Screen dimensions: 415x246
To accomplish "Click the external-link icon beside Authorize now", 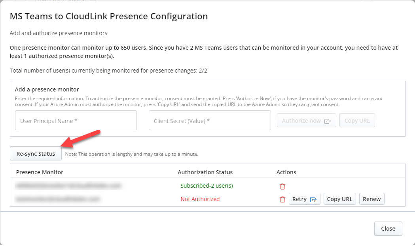I will tap(328, 121).
